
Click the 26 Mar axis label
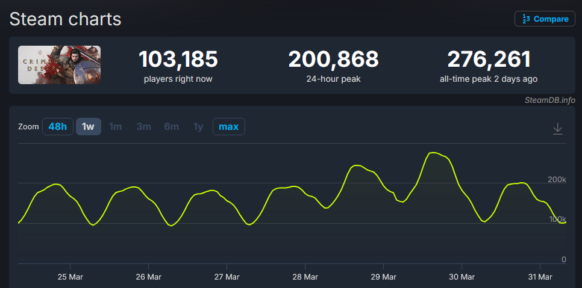(148, 277)
